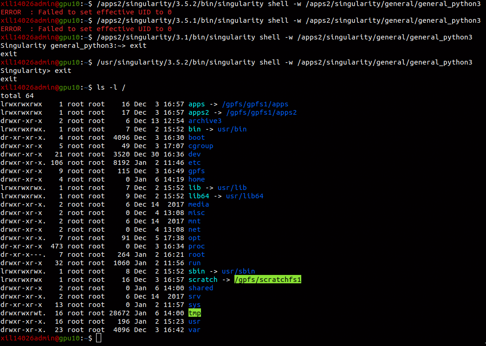
Task: Click the cgroup directory name
Action: click(x=201, y=146)
